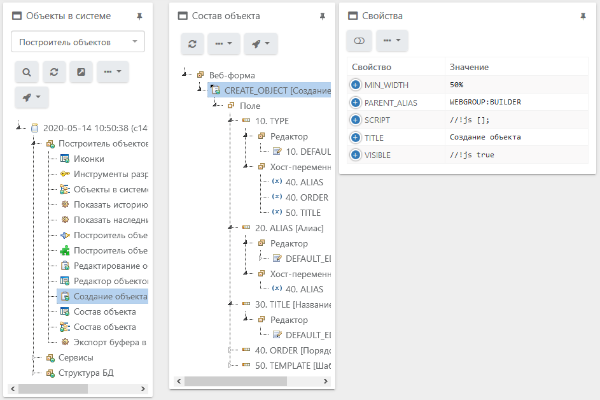The height and width of the screenshot is (400, 600).
Task: Pin the Состав объекта panel
Action: click(322, 17)
